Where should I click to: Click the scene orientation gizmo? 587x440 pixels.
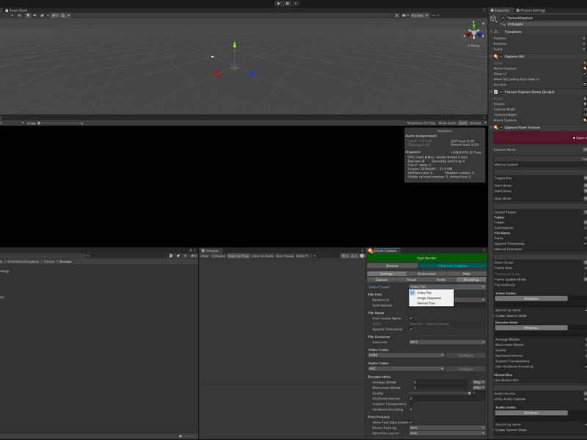coord(473,32)
